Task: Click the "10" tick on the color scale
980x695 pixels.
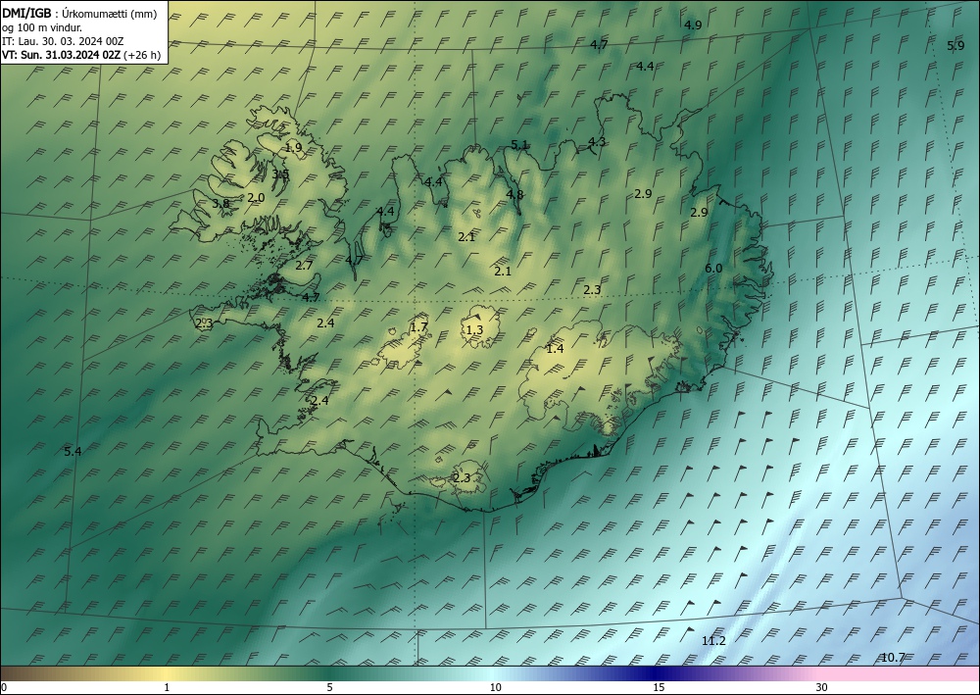Action: [496, 687]
